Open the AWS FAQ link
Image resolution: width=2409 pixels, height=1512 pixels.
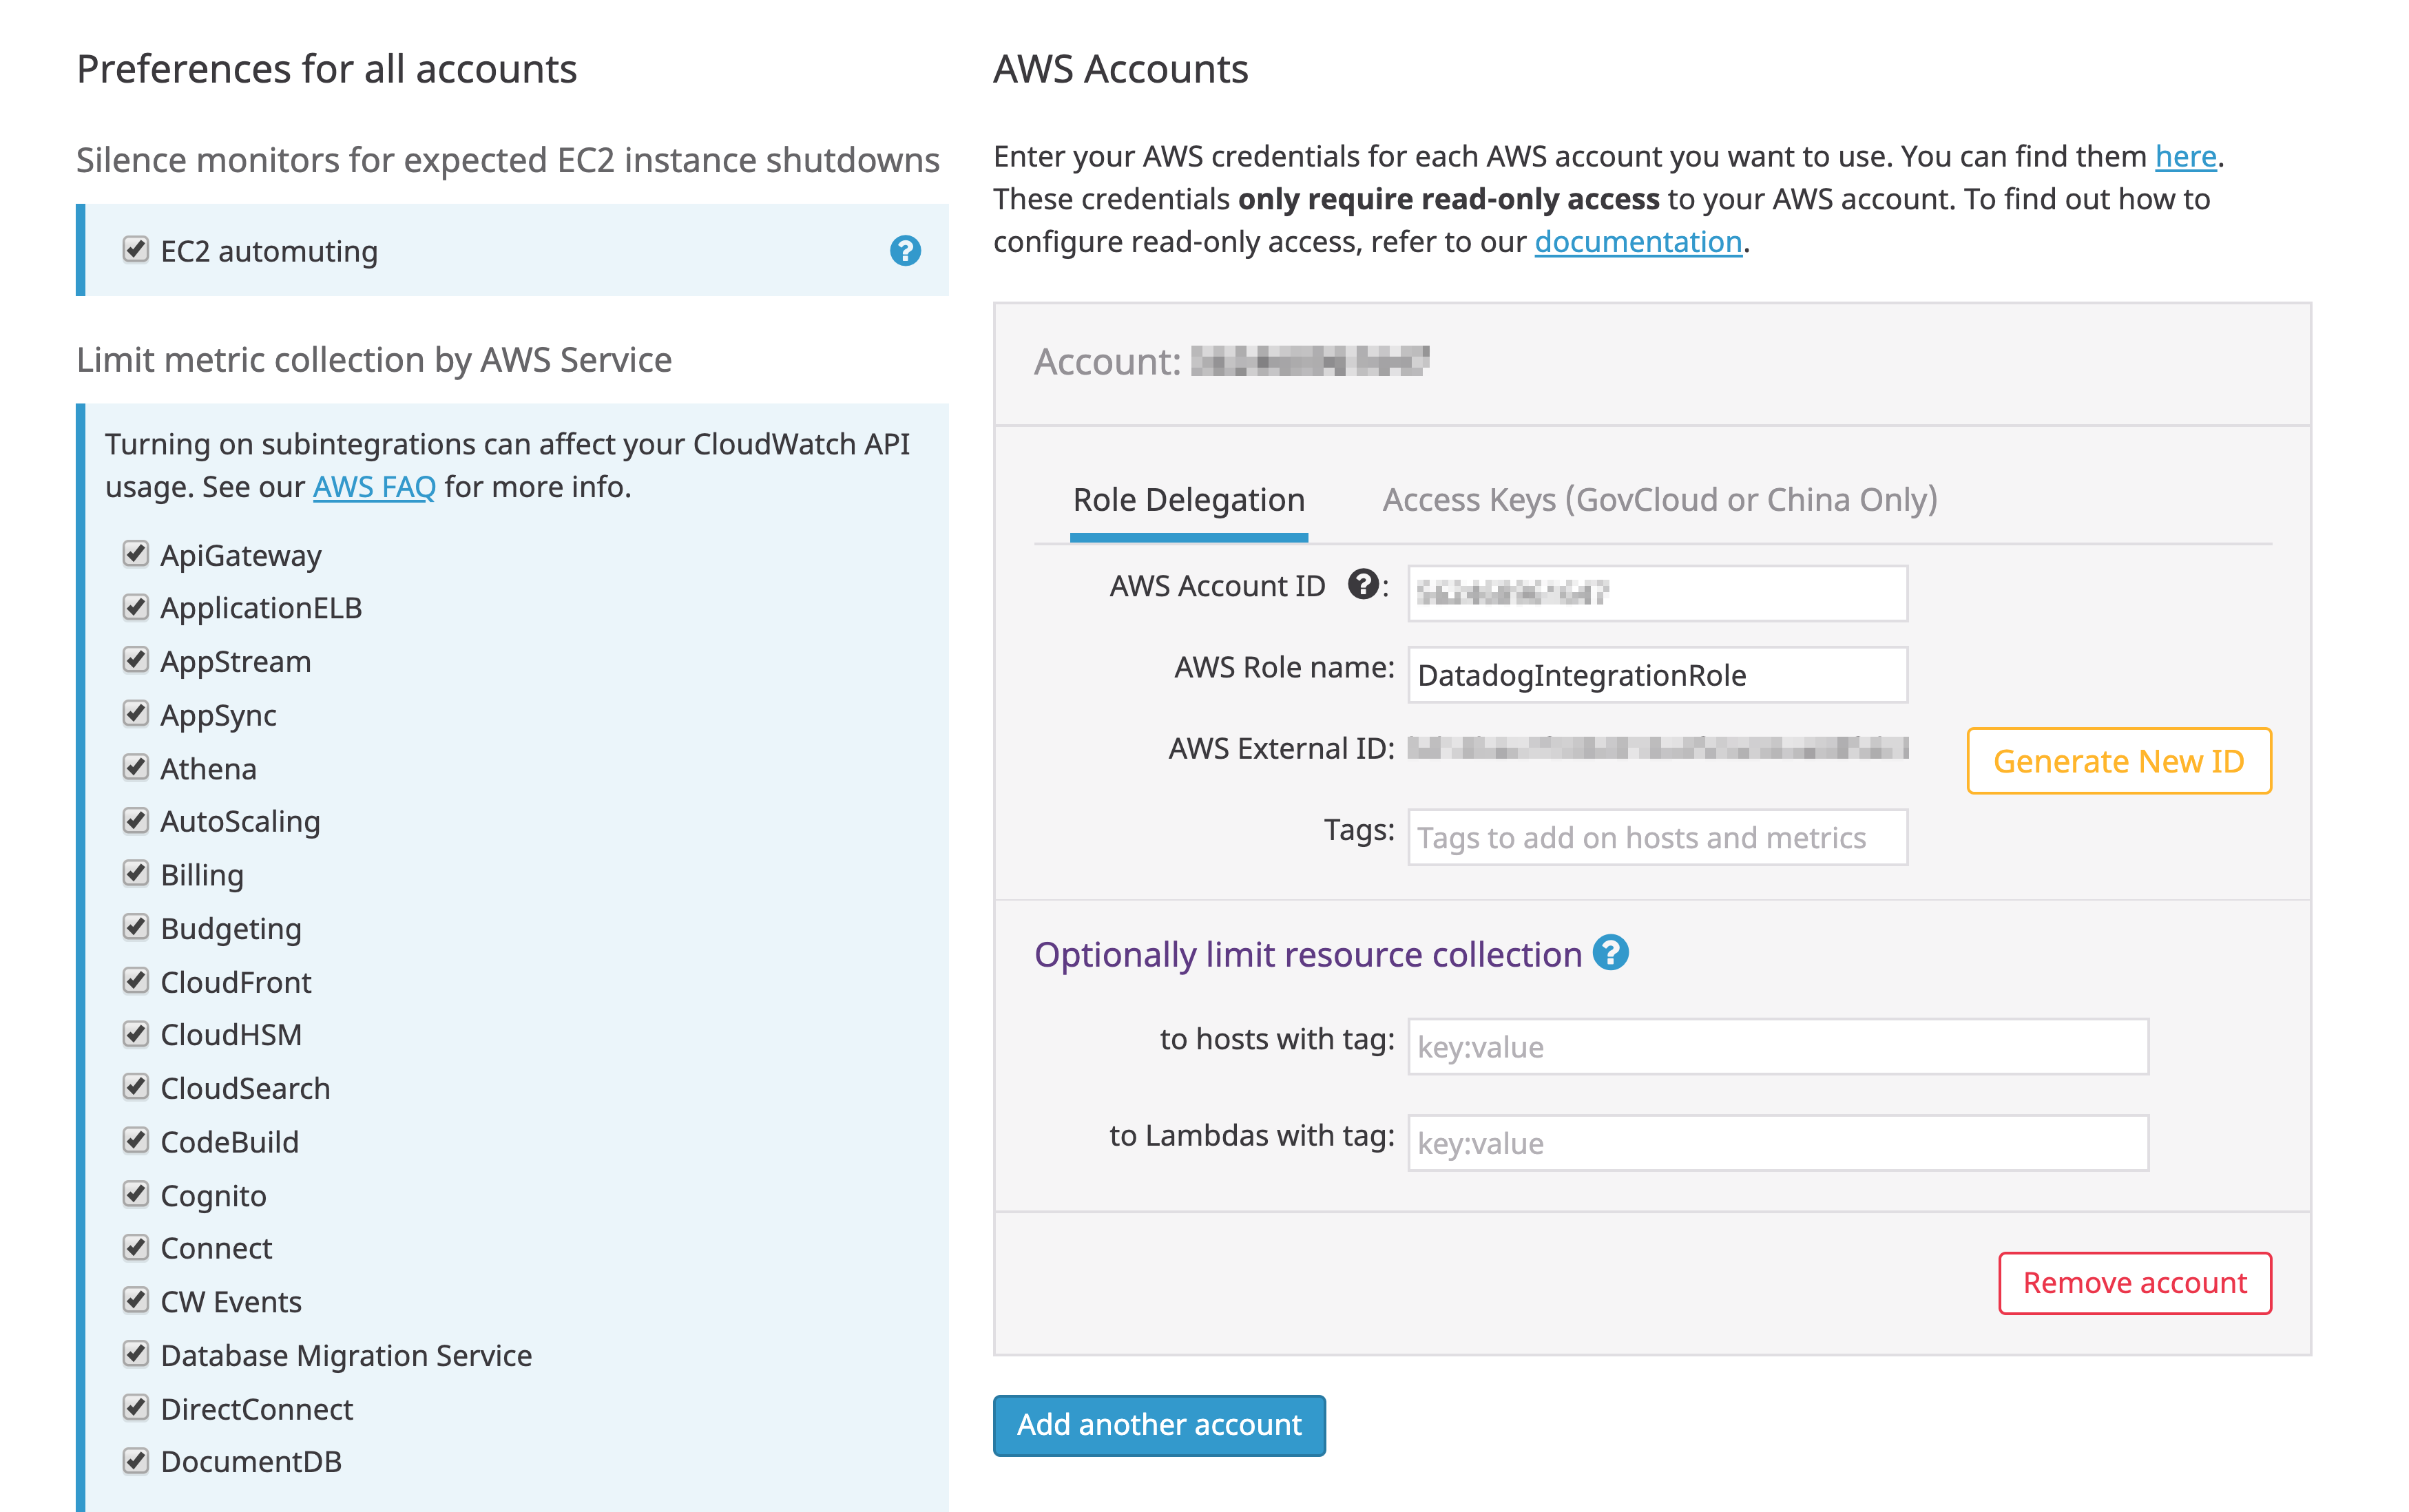(373, 486)
